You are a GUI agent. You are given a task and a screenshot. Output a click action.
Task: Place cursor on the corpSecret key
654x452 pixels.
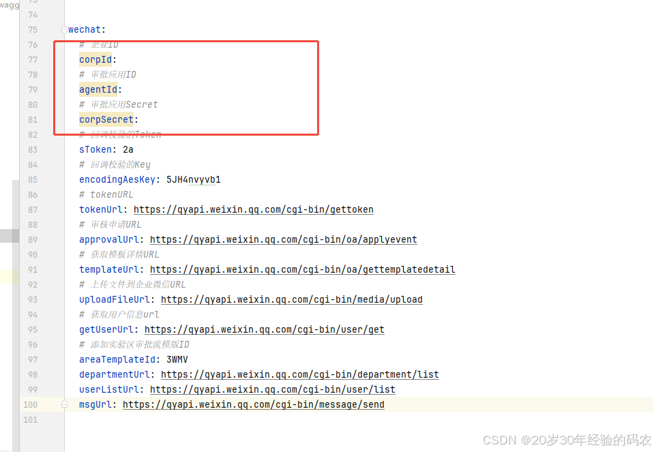pyautogui.click(x=106, y=120)
